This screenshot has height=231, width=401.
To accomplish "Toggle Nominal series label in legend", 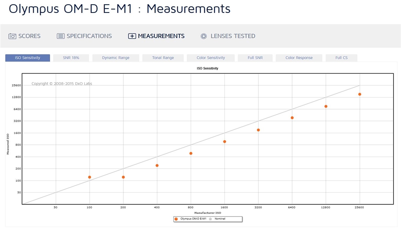I will tap(220, 219).
